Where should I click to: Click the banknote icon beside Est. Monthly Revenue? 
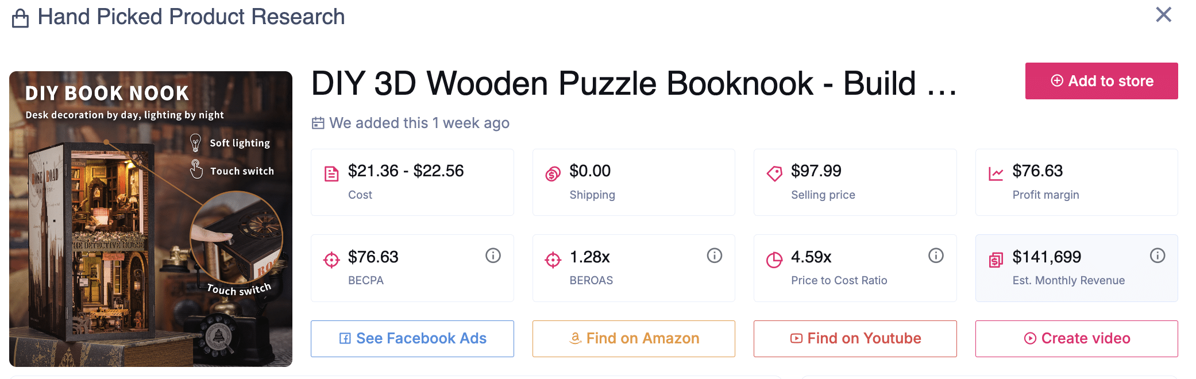(x=996, y=259)
